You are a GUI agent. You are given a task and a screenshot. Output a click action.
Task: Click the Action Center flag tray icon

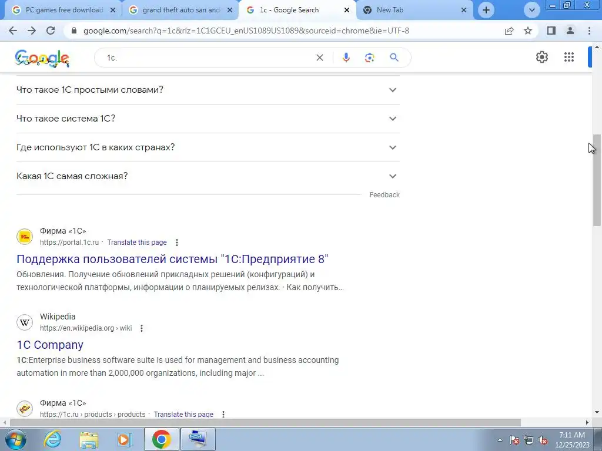click(514, 440)
